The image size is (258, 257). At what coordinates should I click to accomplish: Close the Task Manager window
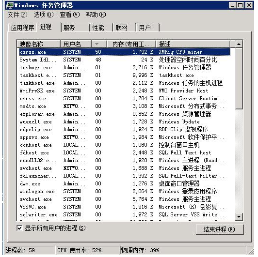coord(249,5)
